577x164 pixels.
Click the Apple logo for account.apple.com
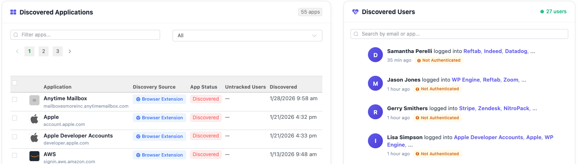tap(34, 119)
